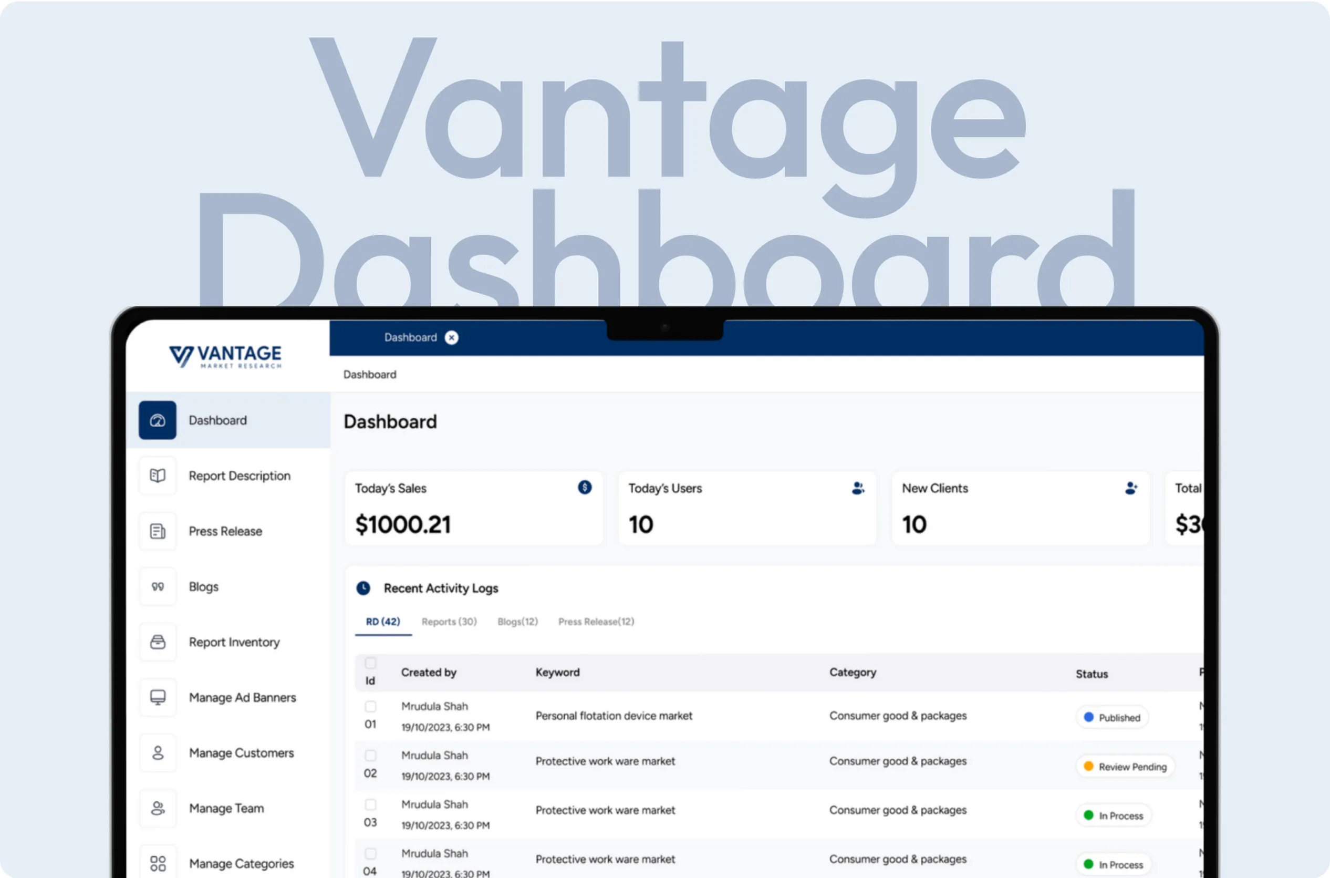Click the Recent Activity Logs heading
Image resolution: width=1330 pixels, height=878 pixels.
441,588
